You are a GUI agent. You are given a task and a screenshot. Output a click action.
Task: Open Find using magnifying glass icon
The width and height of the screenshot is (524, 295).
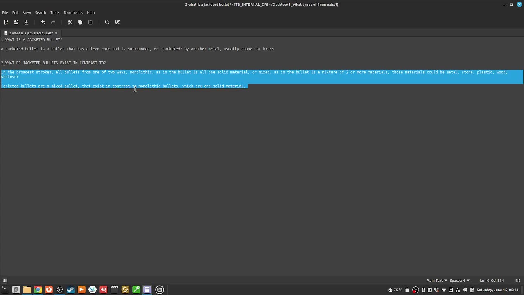click(x=107, y=22)
